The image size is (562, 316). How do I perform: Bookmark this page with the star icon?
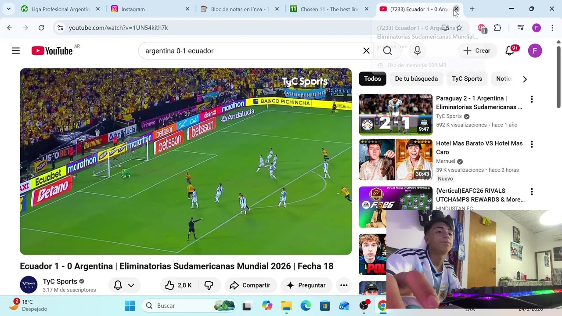point(459,28)
